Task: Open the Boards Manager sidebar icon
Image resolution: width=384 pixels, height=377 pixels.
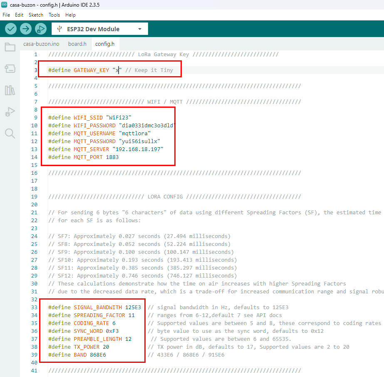Action: (x=10, y=69)
